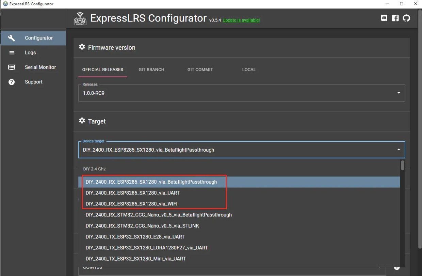Click the ExpressLRS logo icon
This screenshot has height=276, width=422.
click(x=80, y=19)
